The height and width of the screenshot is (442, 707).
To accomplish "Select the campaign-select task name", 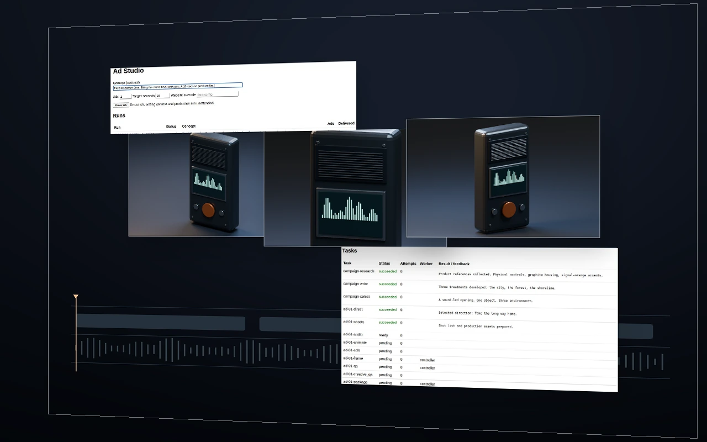I will [356, 297].
